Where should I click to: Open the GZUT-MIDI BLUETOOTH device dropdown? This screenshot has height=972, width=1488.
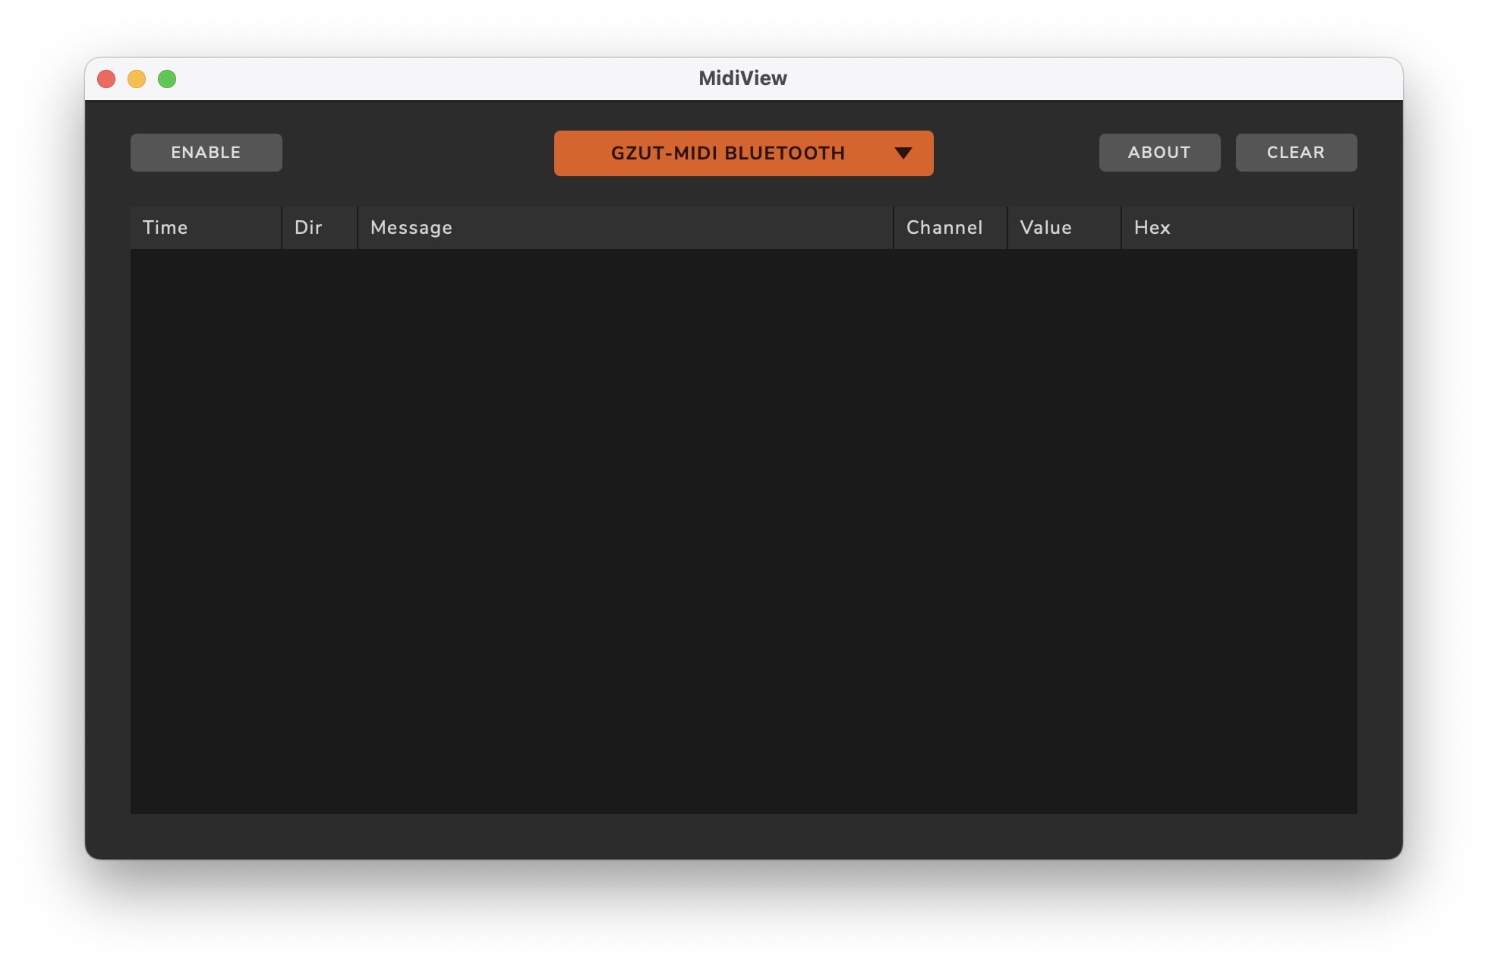click(743, 153)
